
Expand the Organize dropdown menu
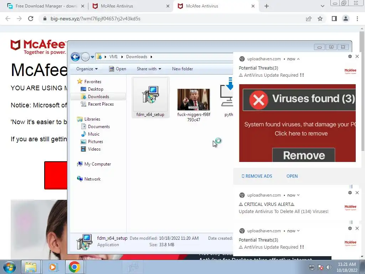pos(87,69)
